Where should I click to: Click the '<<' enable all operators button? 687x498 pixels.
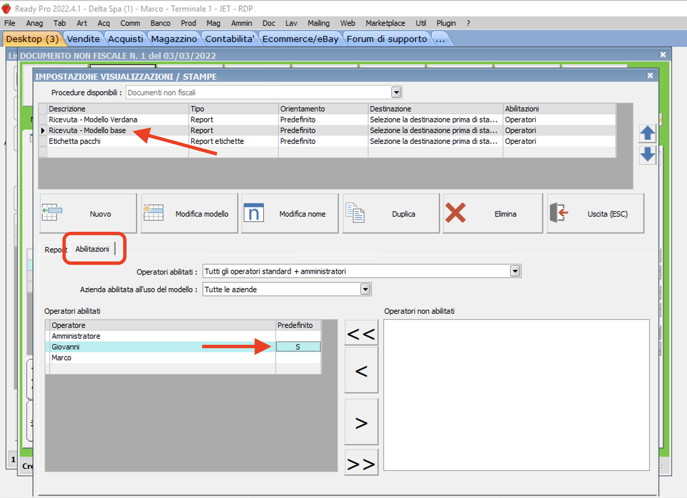[361, 333]
